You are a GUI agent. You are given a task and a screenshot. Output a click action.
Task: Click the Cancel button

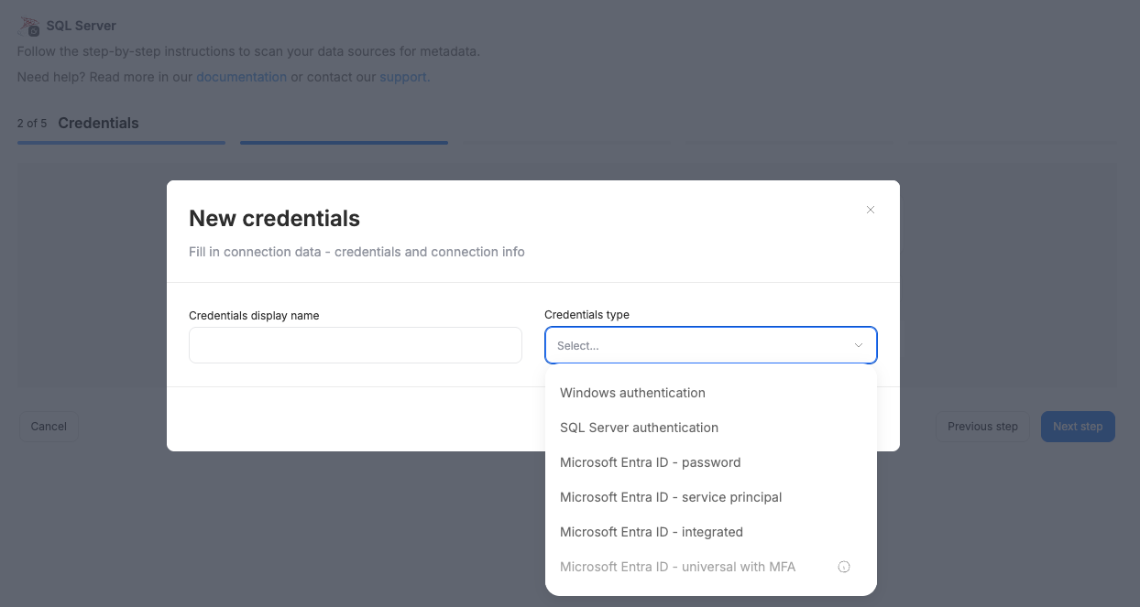pyautogui.click(x=49, y=427)
